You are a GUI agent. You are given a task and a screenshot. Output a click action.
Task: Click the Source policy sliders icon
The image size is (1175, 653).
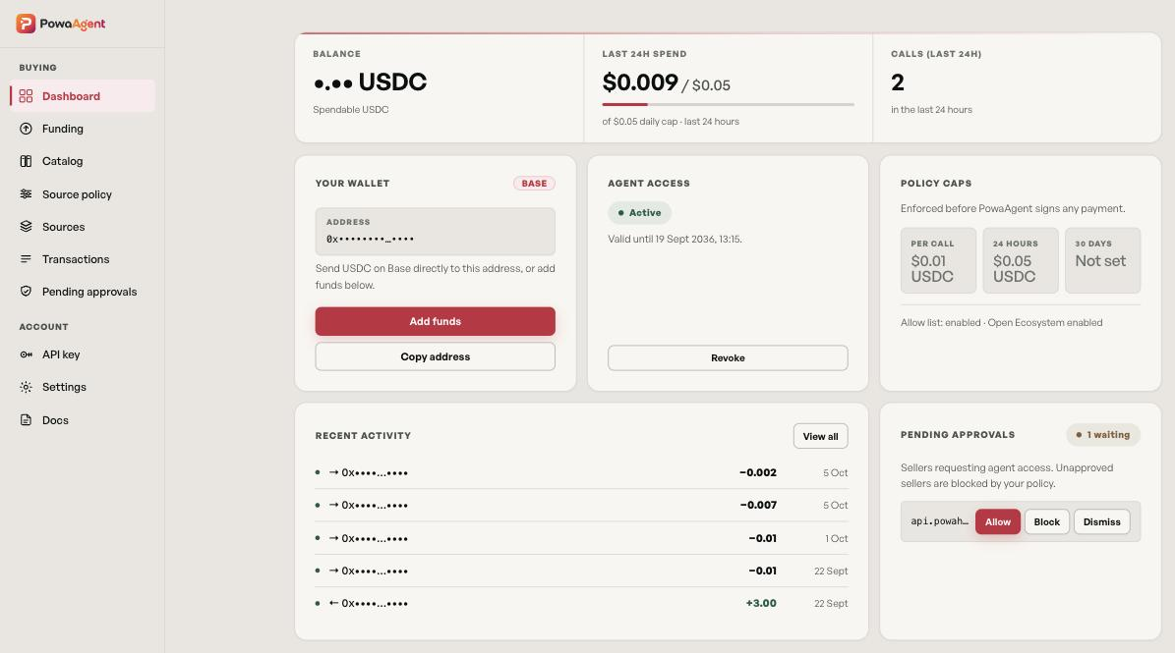(x=26, y=193)
